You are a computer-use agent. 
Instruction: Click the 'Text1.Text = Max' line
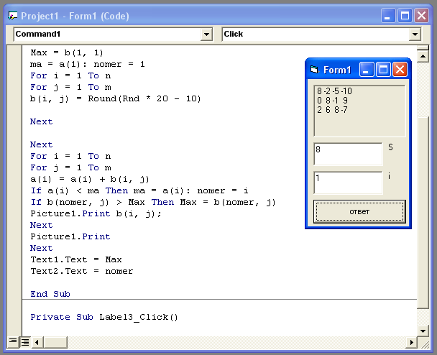(x=76, y=259)
